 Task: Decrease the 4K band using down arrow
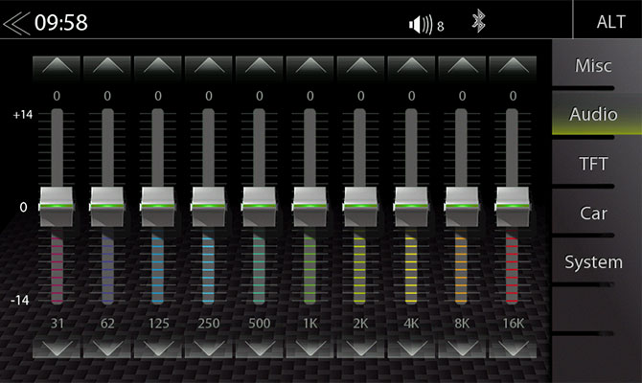(x=411, y=347)
